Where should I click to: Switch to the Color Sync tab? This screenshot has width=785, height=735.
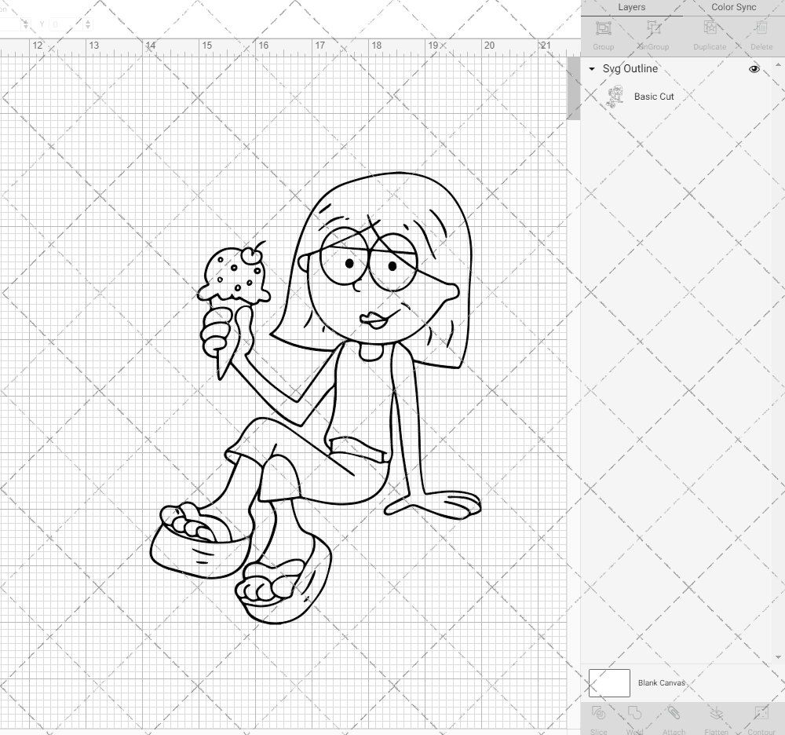pyautogui.click(x=733, y=8)
